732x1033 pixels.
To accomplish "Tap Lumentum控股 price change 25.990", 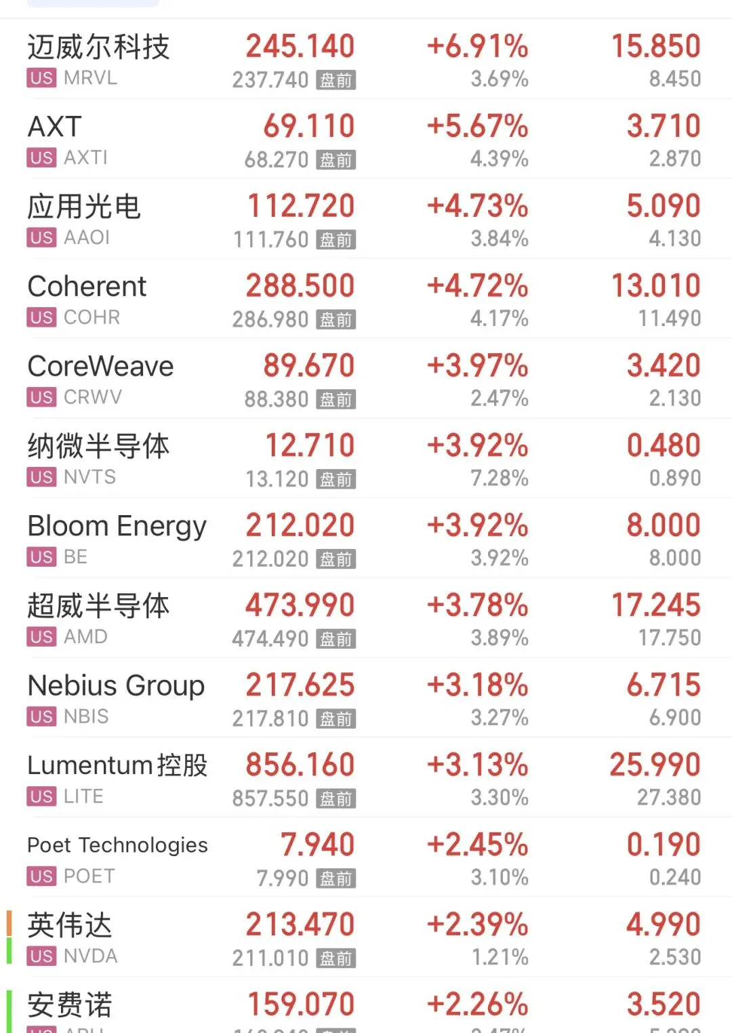I will click(655, 765).
